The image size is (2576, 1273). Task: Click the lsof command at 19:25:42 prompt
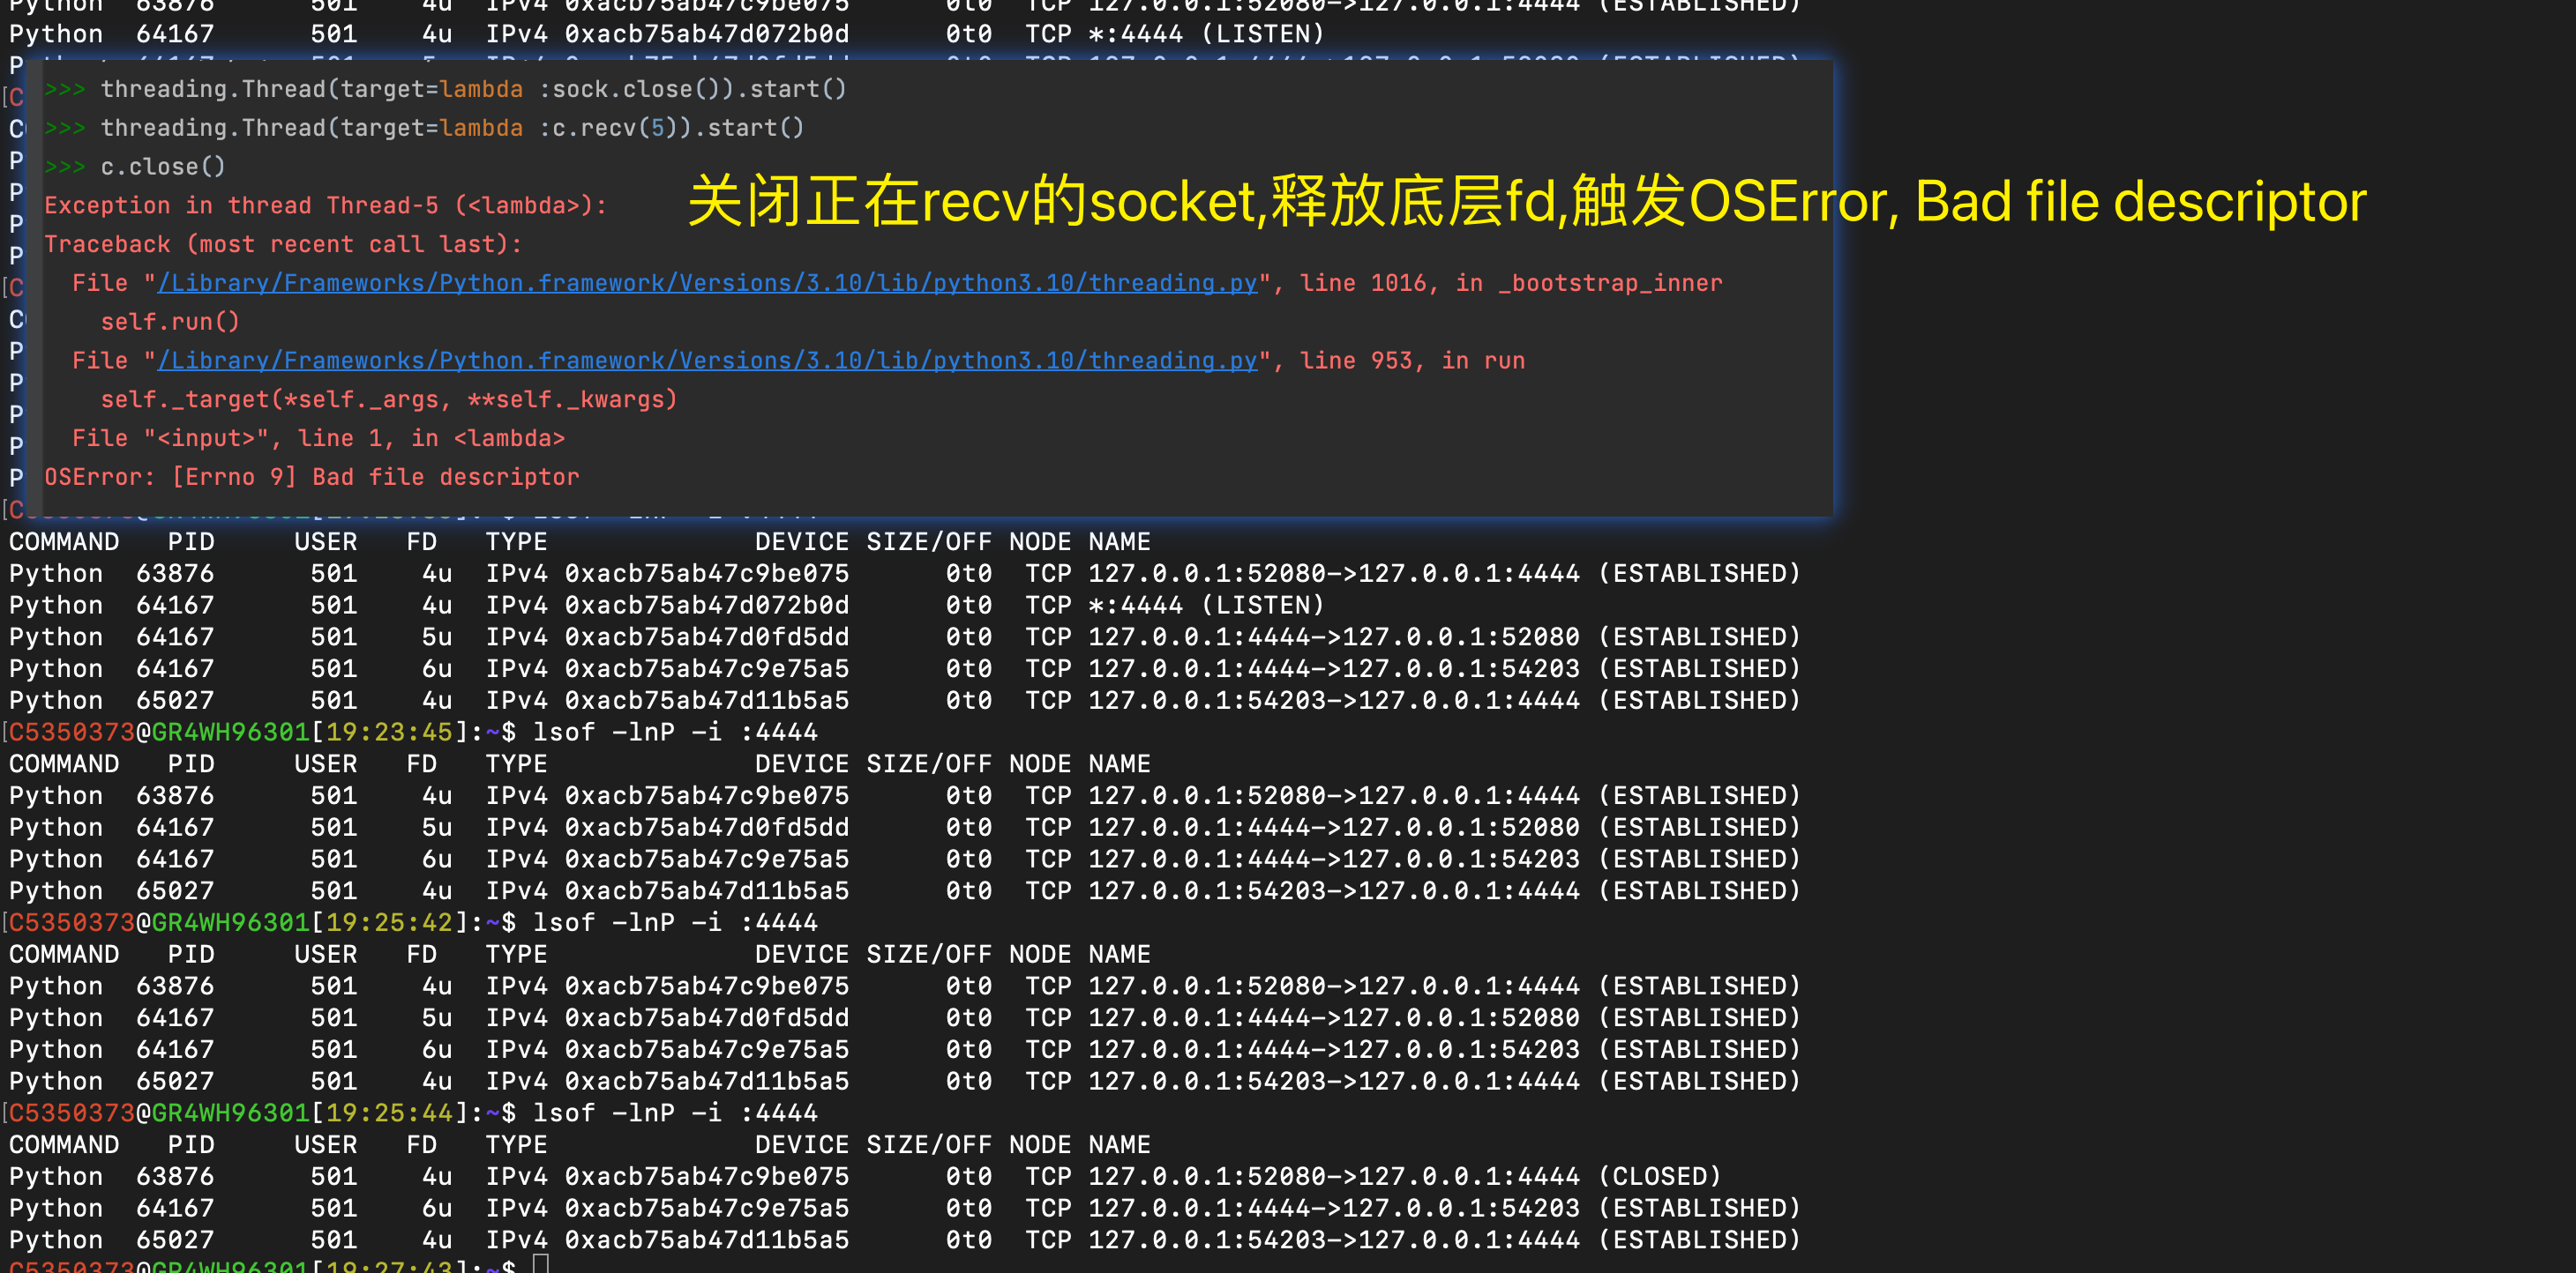click(675, 922)
